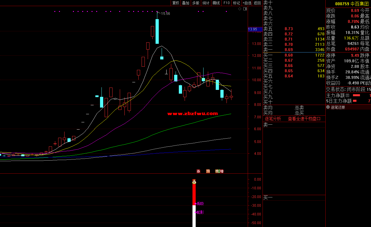
Task: Click the money bag signal icon
Action: 194,182
